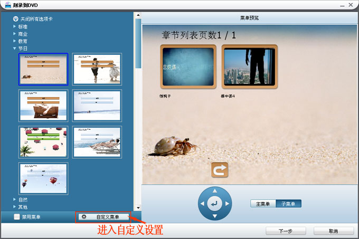Expand the 其他 template category
Image resolution: width=359 pixels, height=239 pixels.
(14, 207)
